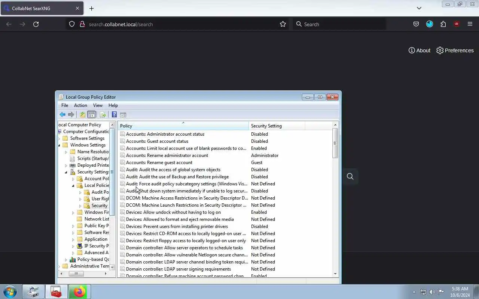Click the Firefox back navigation arrow
This screenshot has width=479, height=299.
point(9,24)
